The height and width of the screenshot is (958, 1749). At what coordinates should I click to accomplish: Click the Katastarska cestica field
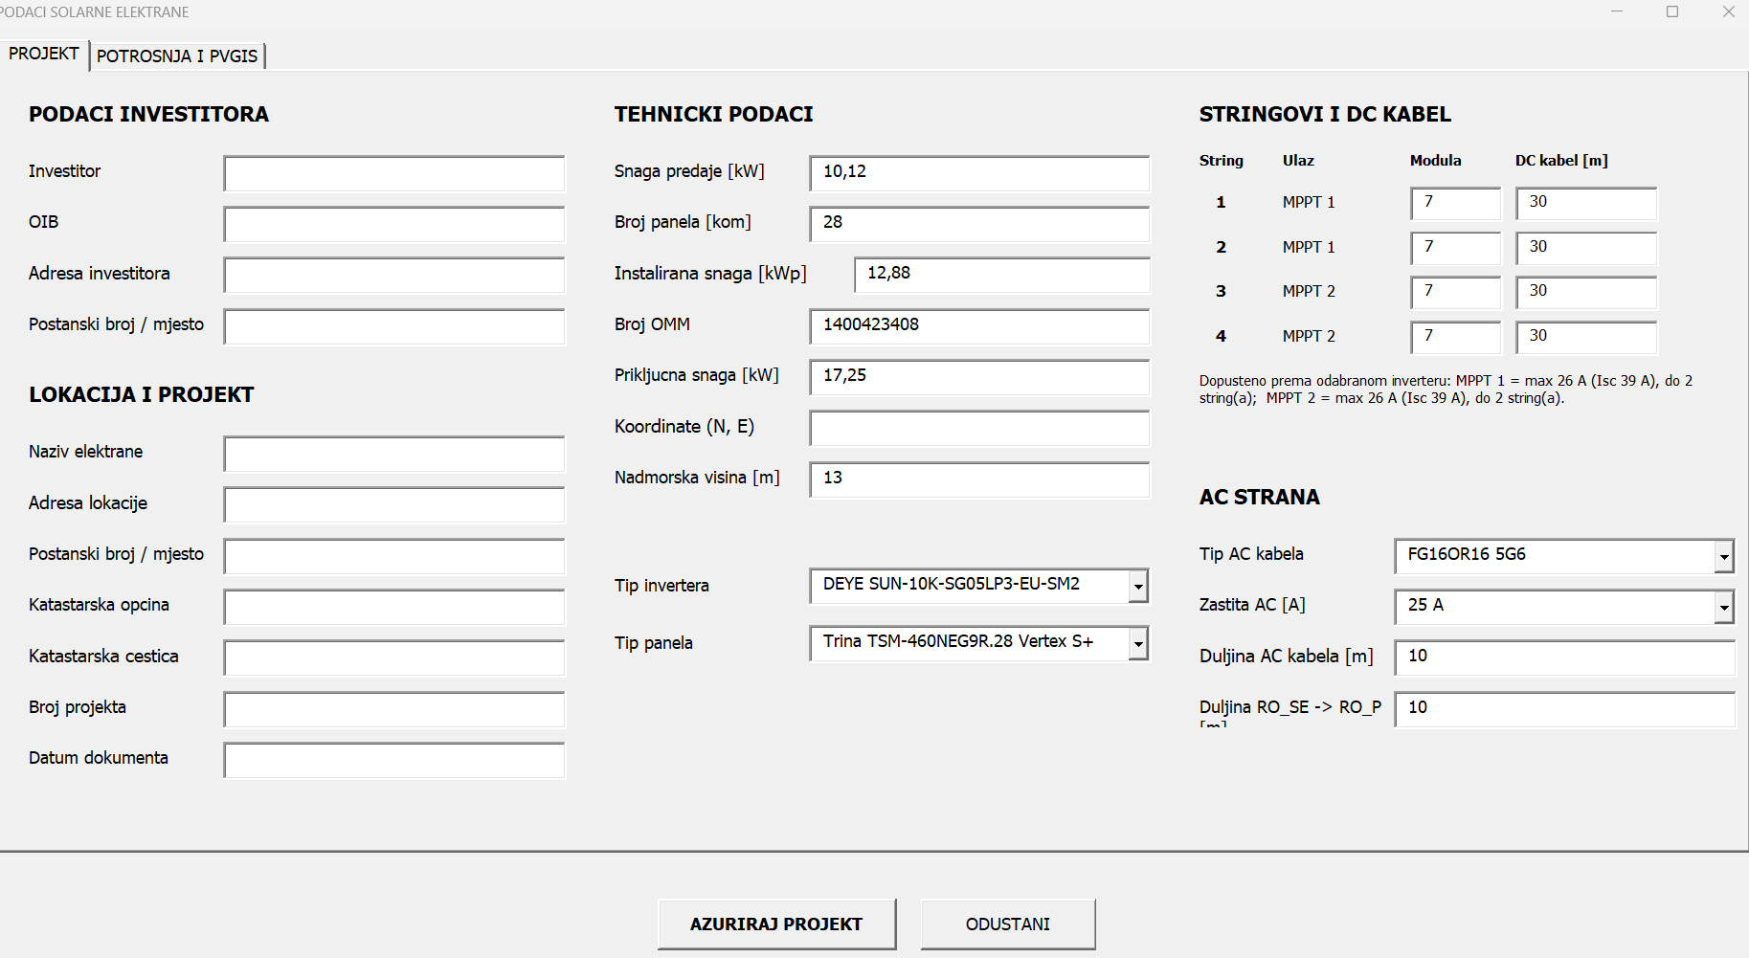(x=394, y=657)
